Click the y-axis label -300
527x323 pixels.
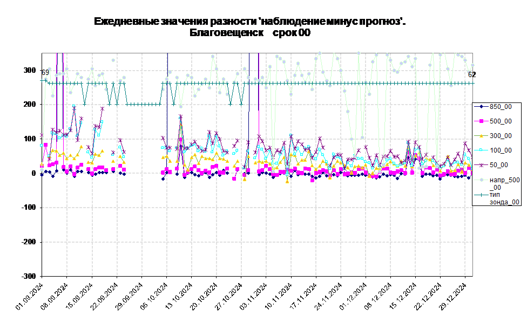(x=28, y=276)
